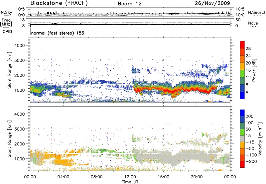Click the red top of power colorbar

[x=242, y=45]
